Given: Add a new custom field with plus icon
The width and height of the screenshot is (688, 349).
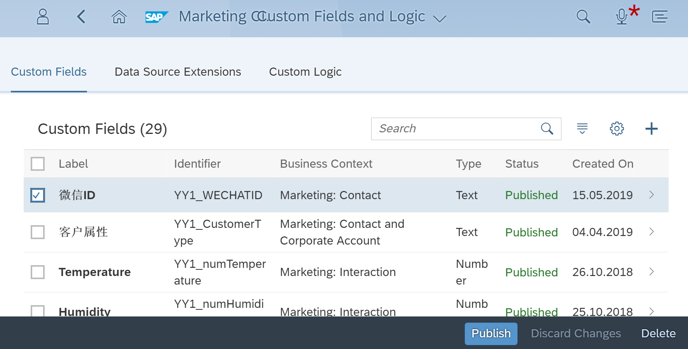Looking at the screenshot, I should 651,128.
